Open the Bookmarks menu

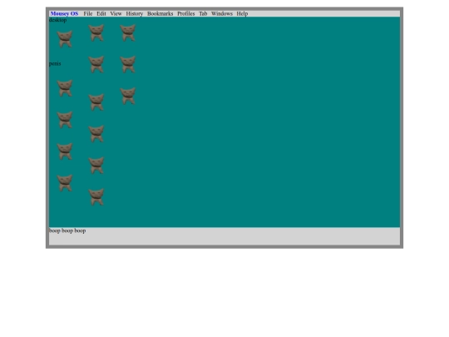pyautogui.click(x=160, y=14)
